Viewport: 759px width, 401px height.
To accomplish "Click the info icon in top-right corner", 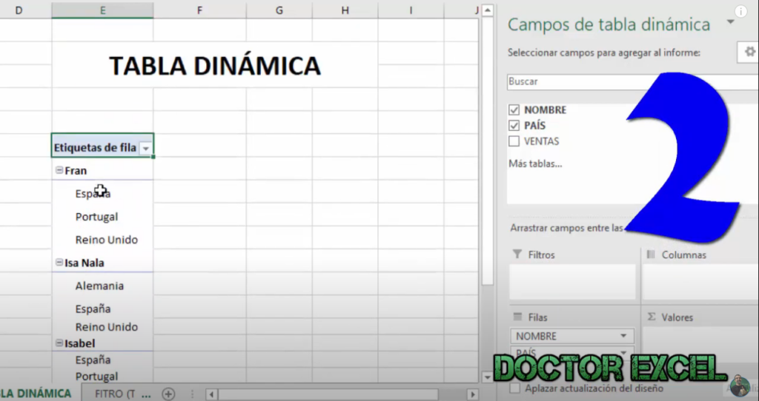I will (740, 12).
